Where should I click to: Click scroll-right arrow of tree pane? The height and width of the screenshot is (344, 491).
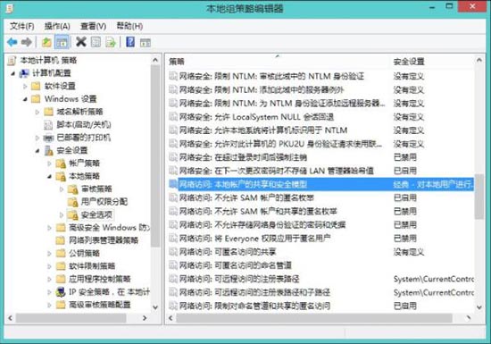[145, 318]
